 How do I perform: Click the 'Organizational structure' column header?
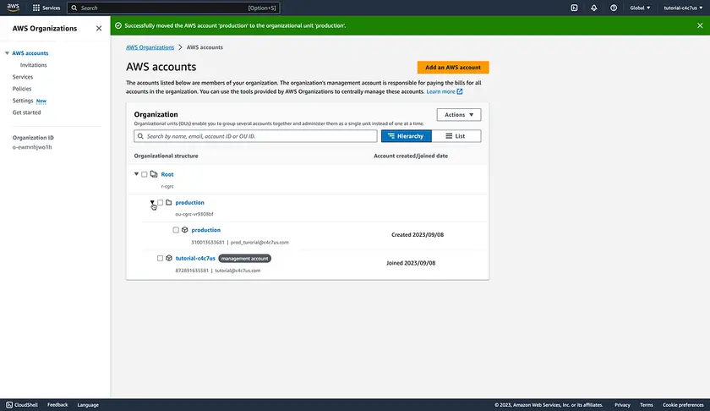pos(166,156)
